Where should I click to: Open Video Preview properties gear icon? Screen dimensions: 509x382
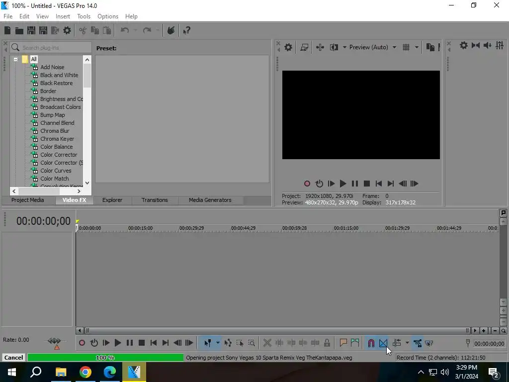pyautogui.click(x=288, y=47)
